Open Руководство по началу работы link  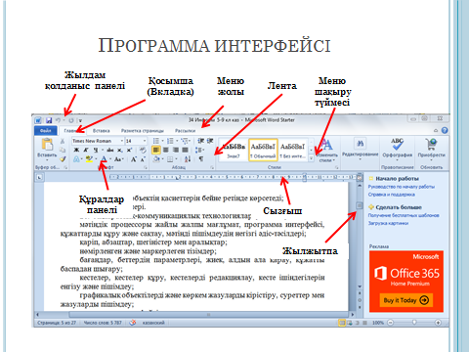click(x=402, y=187)
